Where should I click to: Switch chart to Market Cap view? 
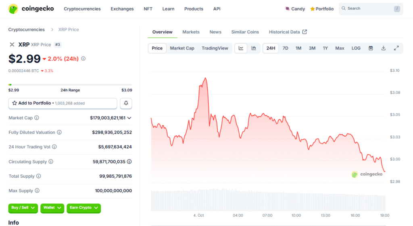point(182,48)
